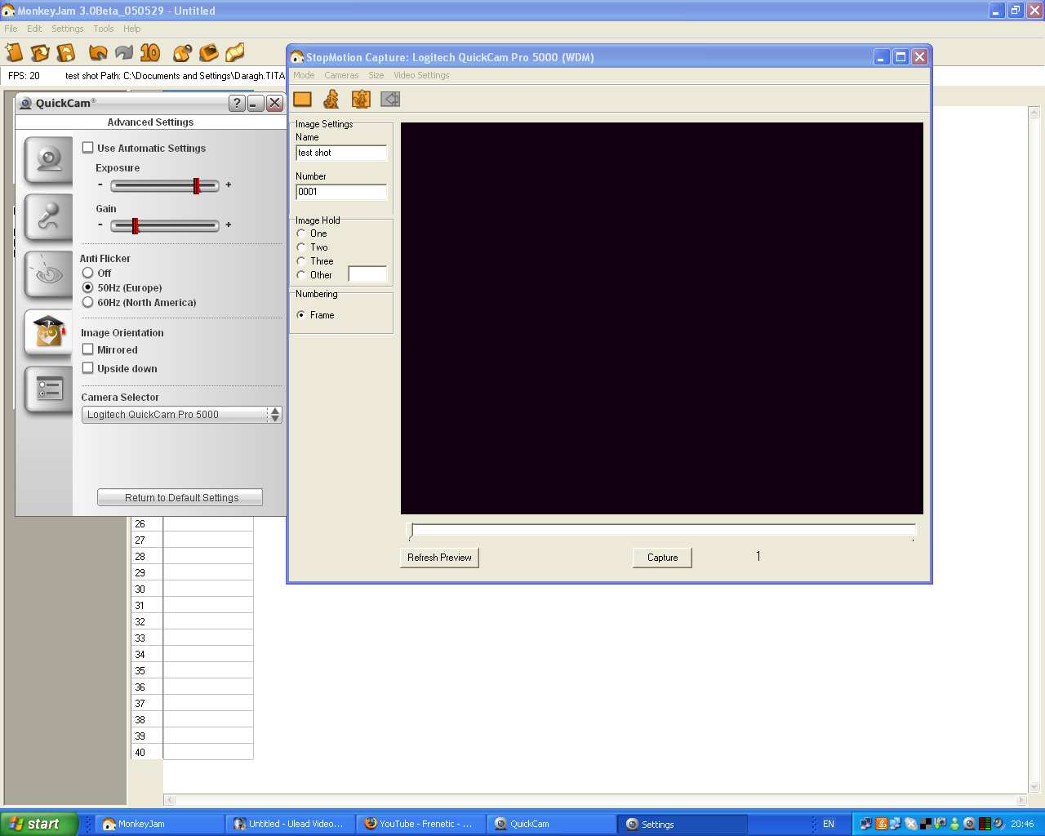Viewport: 1045px width, 836px height.
Task: Open a new exposure sheet in MonkeyJam
Action: [14, 52]
